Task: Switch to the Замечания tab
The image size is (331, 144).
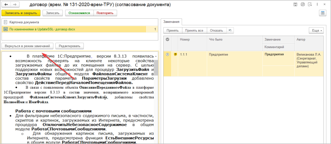Action: tap(172, 22)
